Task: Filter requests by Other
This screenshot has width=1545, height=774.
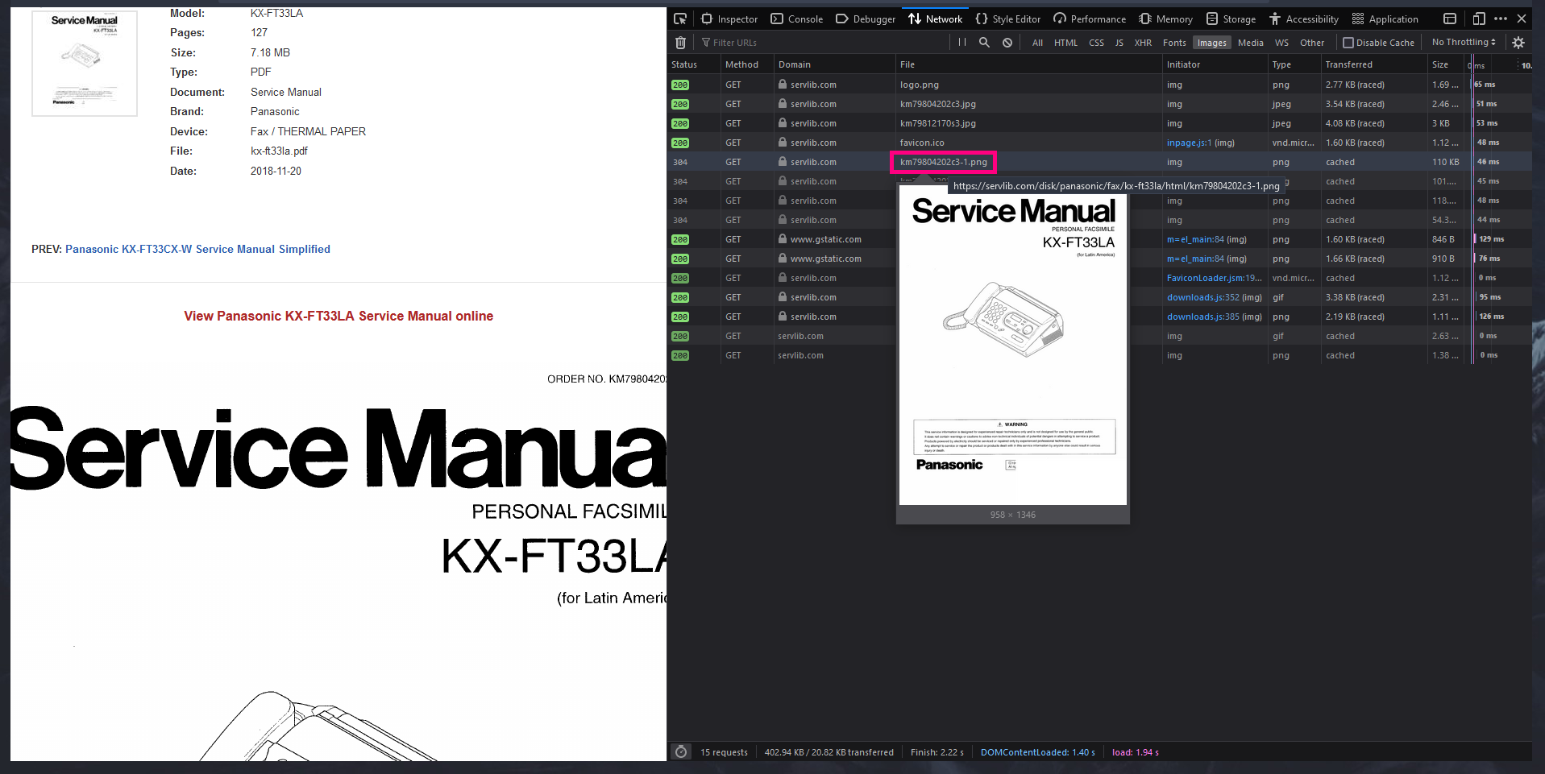Action: tap(1312, 43)
